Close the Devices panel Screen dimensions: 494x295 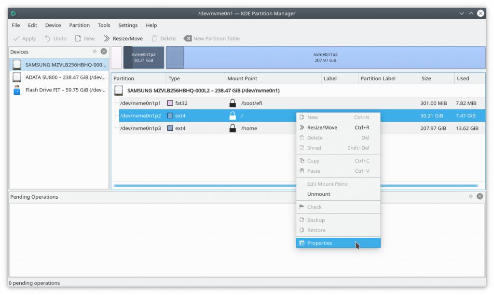pos(104,51)
